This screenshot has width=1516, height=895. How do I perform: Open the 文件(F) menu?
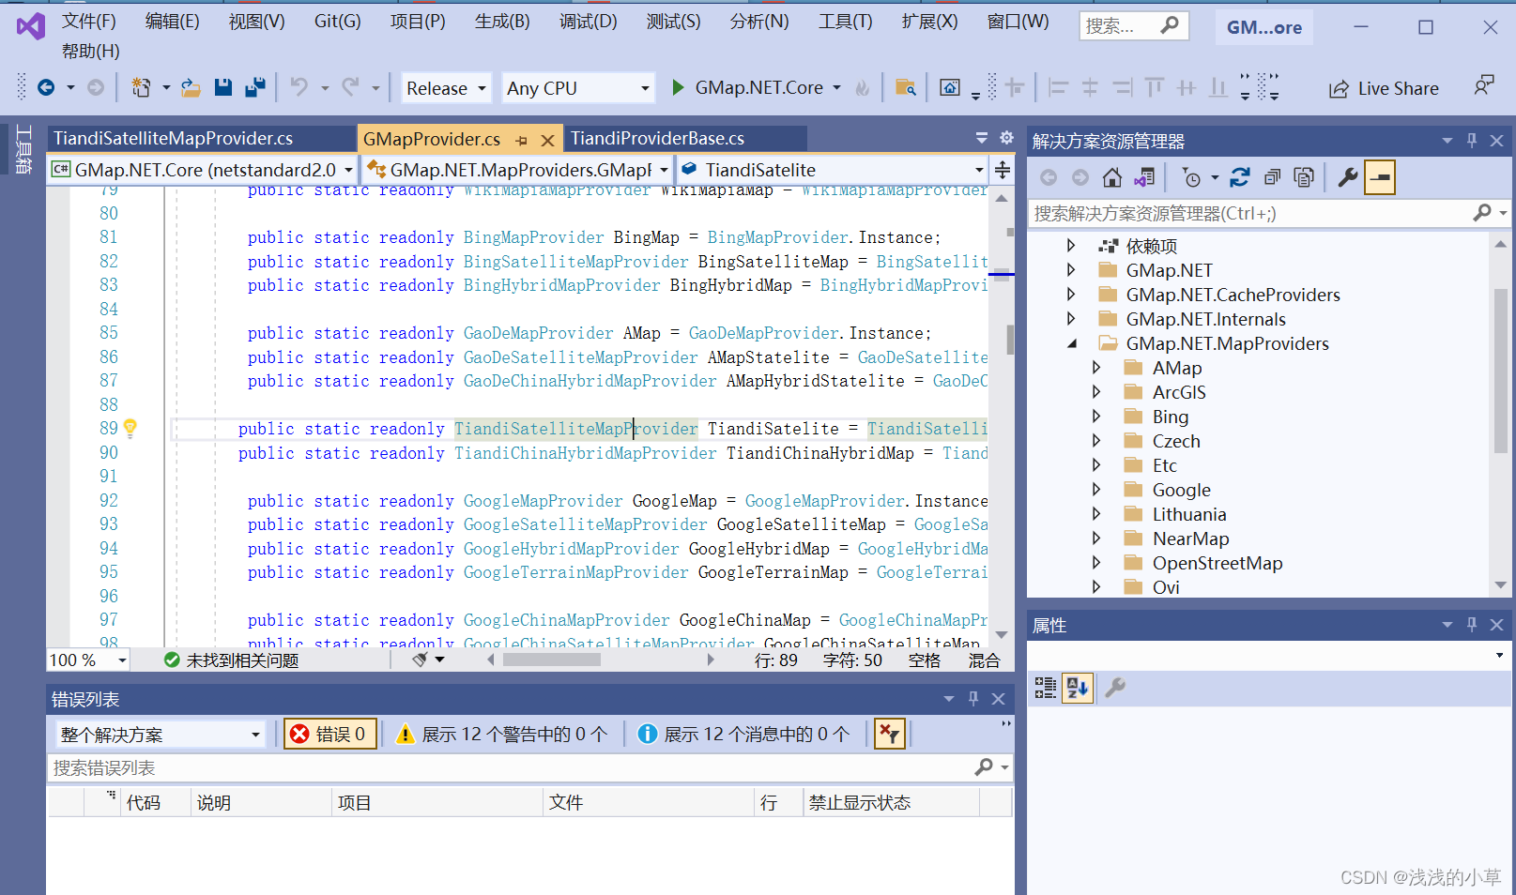[x=88, y=21]
